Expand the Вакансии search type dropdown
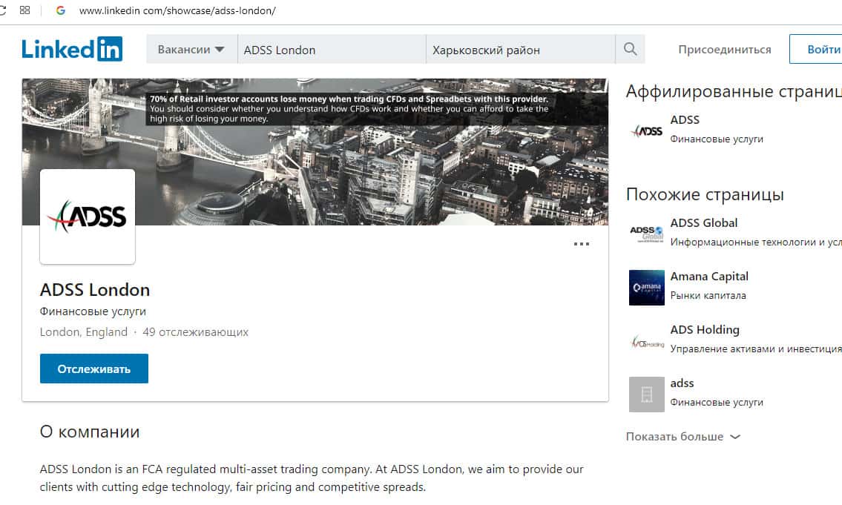The width and height of the screenshot is (842, 505). tap(191, 50)
